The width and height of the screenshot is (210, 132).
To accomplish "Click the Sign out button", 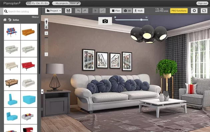I will (202, 3).
